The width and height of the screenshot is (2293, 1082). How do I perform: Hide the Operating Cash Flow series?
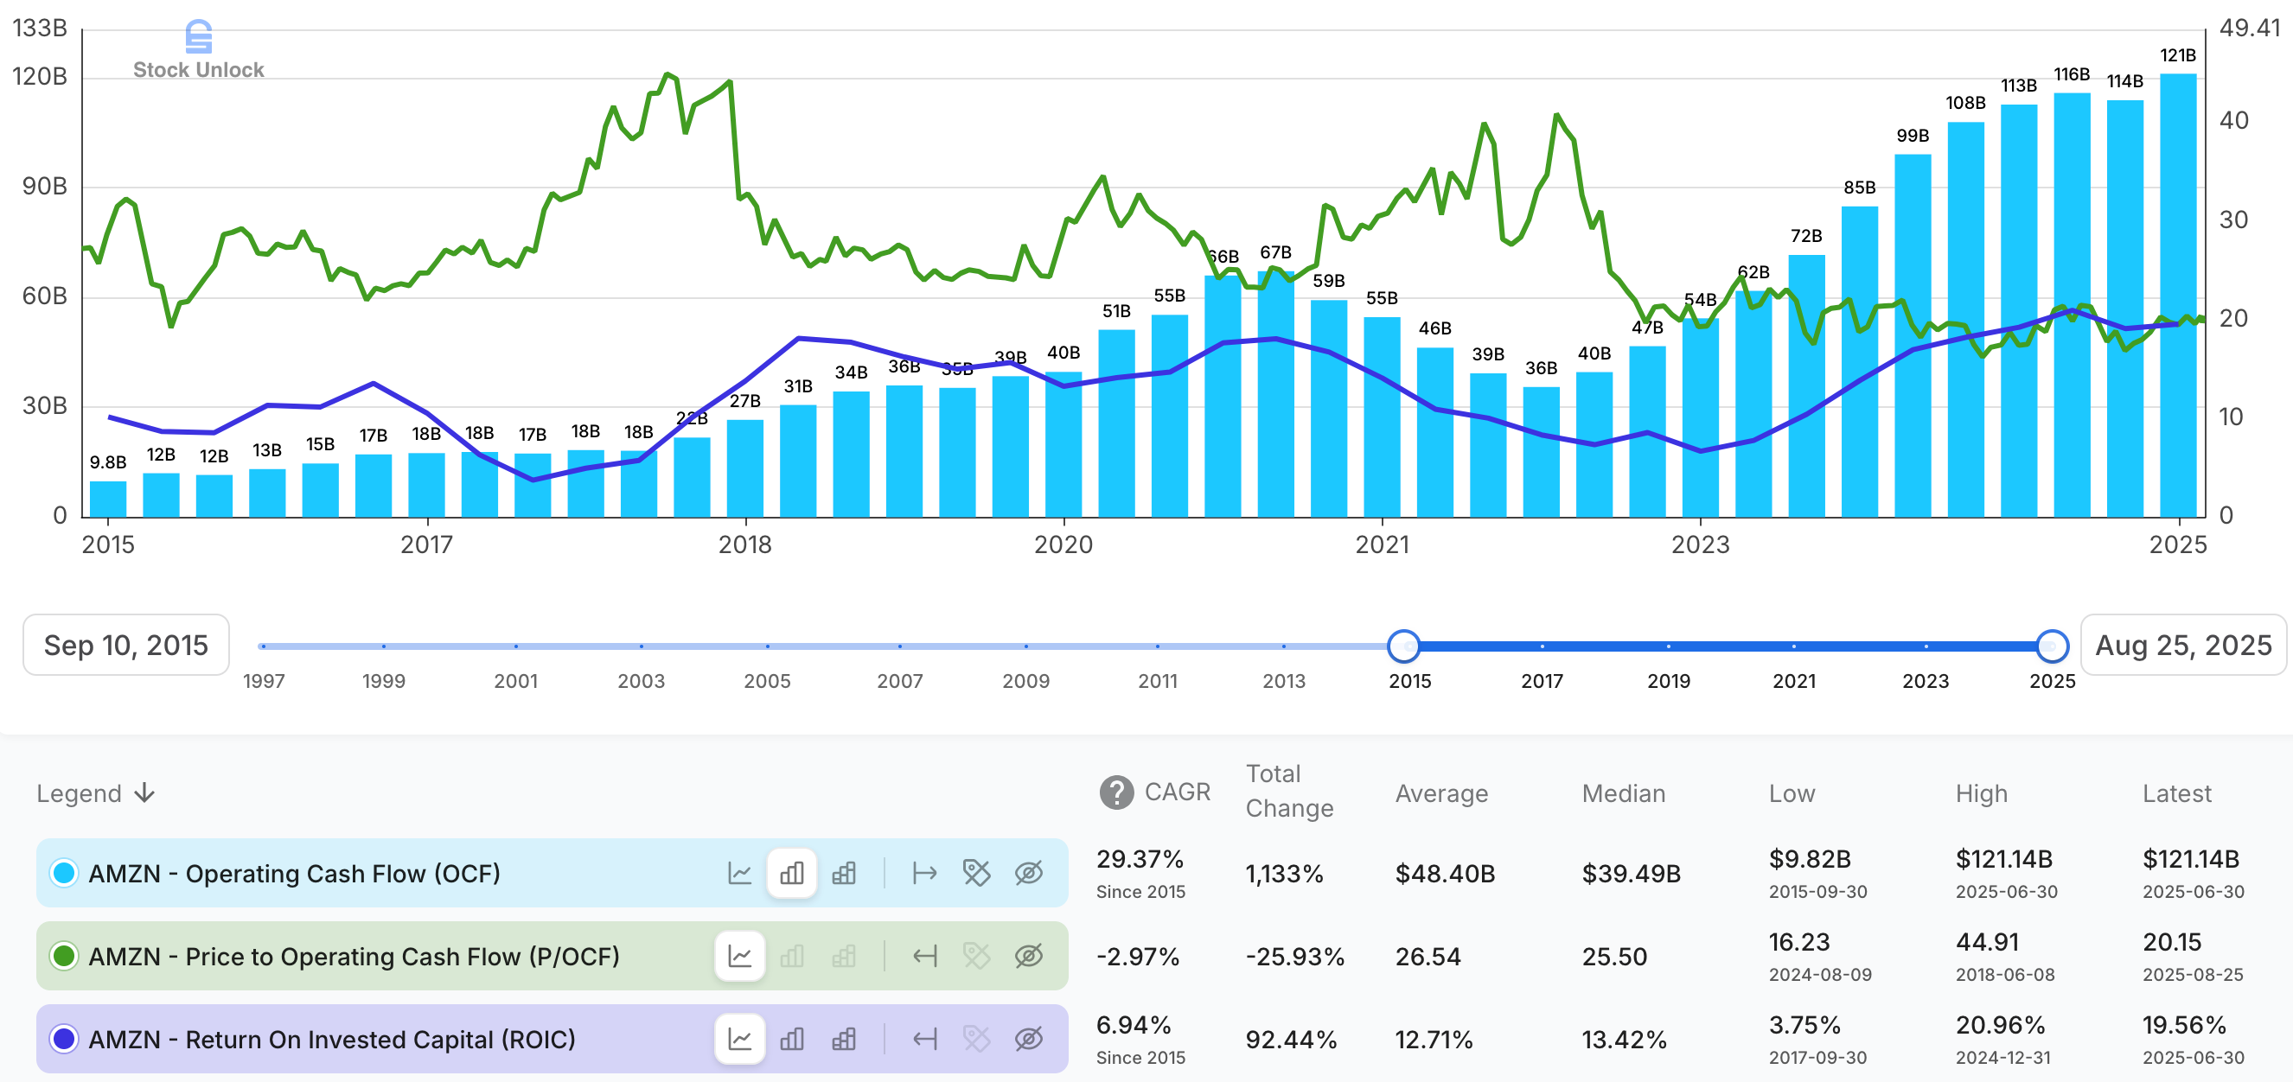(1029, 873)
